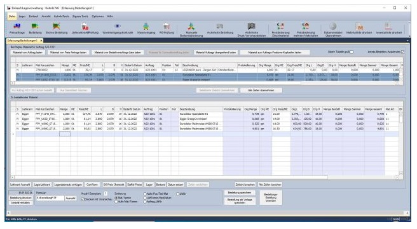Open the Lager menu
The width and height of the screenshot is (417, 229).
pyautogui.click(x=22, y=16)
